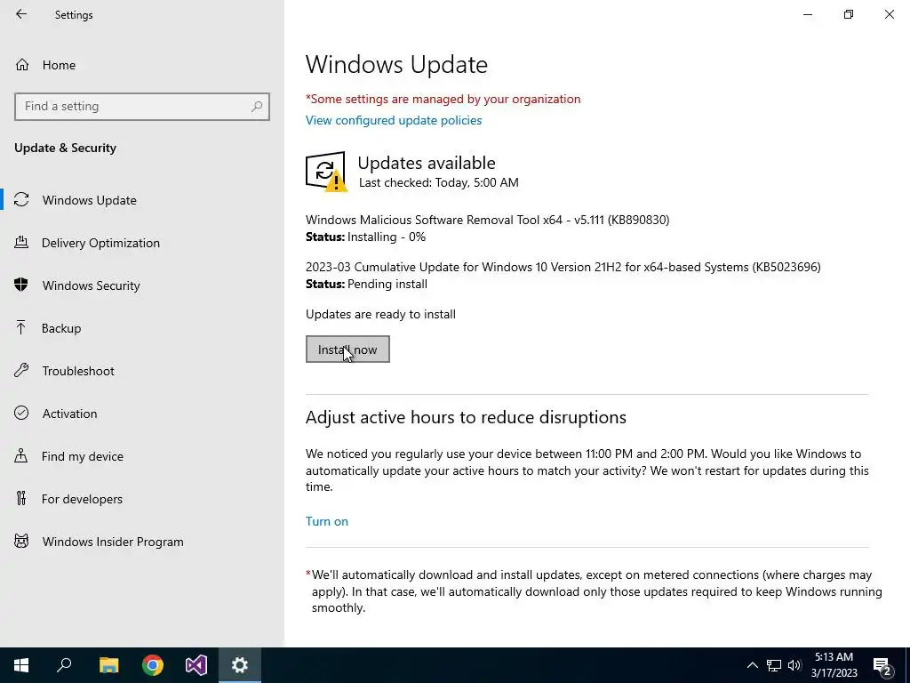
Task: Click the Troubleshoot wrench icon
Action: pos(21,370)
